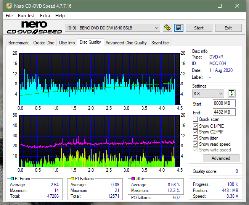This screenshot has height=205, width=249.
Task: Toggle the Quick scan checkbox
Action: click(195, 119)
